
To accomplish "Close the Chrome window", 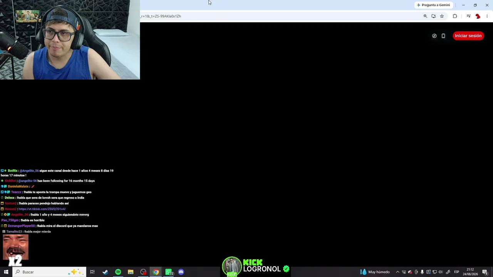I will coord(487,5).
